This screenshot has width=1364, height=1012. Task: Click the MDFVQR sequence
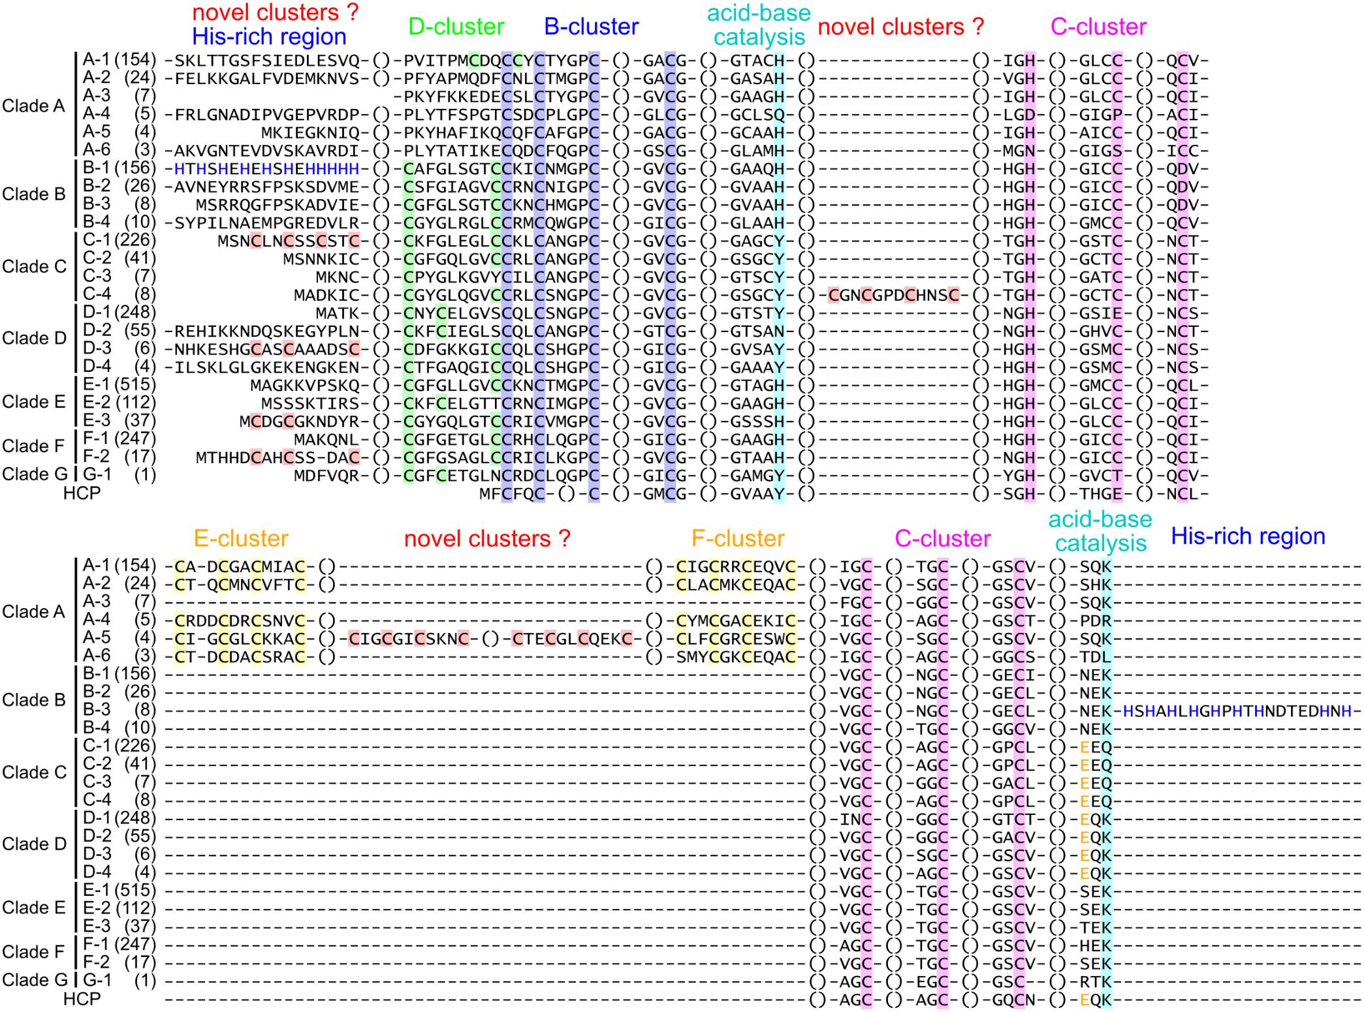point(327,476)
